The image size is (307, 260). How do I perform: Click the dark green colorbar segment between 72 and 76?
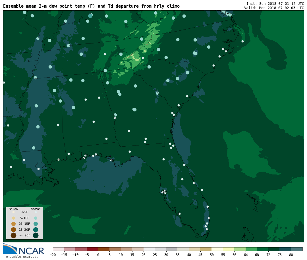point(274,249)
